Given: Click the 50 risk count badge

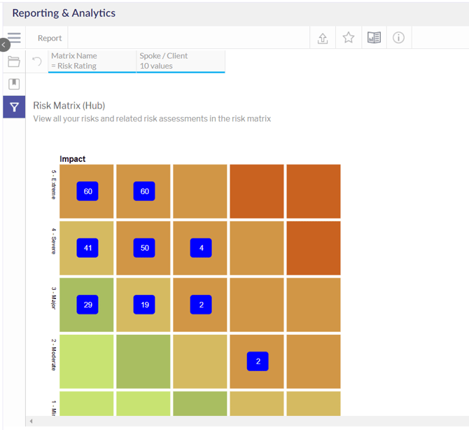Looking at the screenshot, I should click(144, 248).
